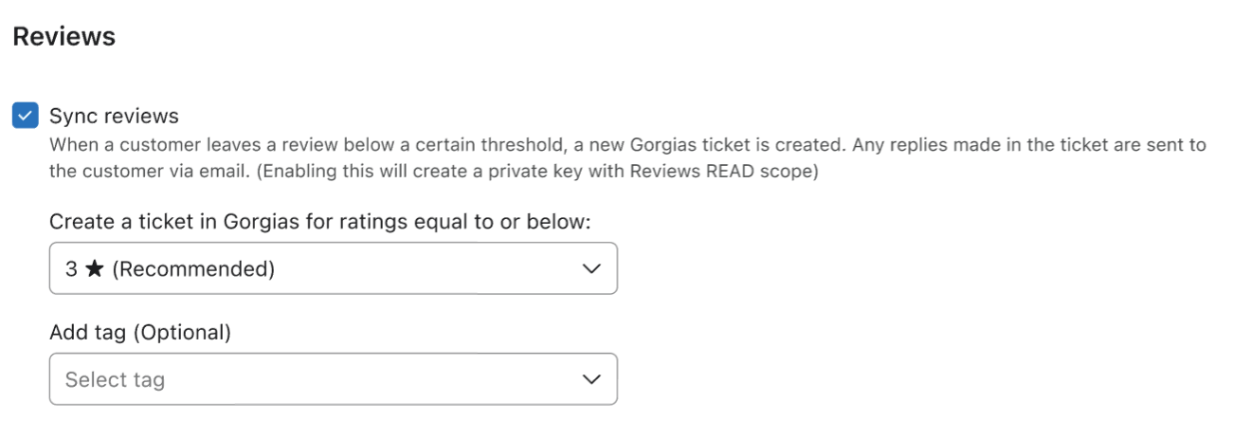Click the chevron arrow on the ratings dropdown

click(x=591, y=268)
